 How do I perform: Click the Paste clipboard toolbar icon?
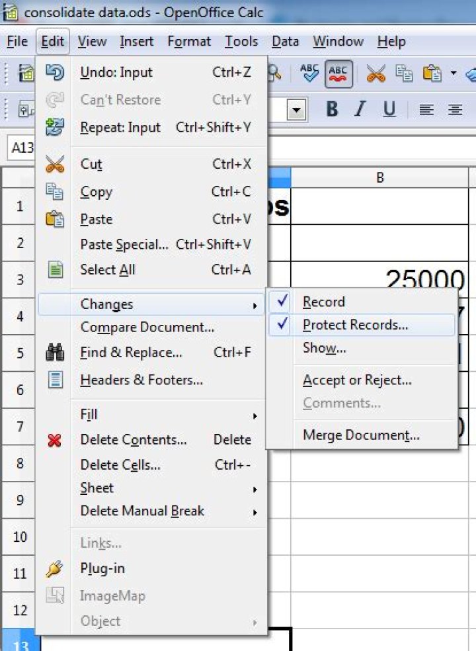(x=432, y=73)
